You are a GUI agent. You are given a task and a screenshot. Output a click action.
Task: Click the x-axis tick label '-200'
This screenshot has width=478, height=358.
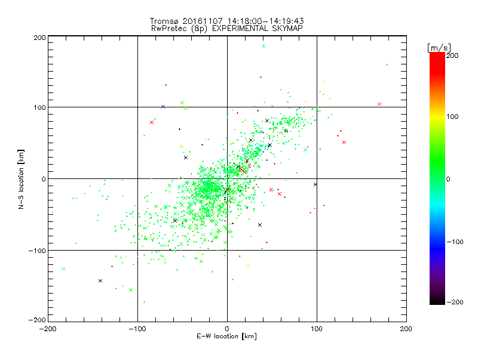point(48,329)
